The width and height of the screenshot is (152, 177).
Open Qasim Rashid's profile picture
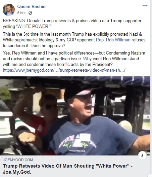click(x=9, y=10)
